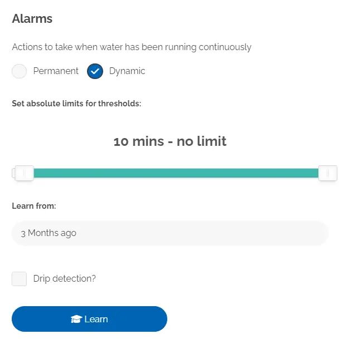Click the '10 mins - no limit' value heading
344x344 pixels.
tap(170, 141)
